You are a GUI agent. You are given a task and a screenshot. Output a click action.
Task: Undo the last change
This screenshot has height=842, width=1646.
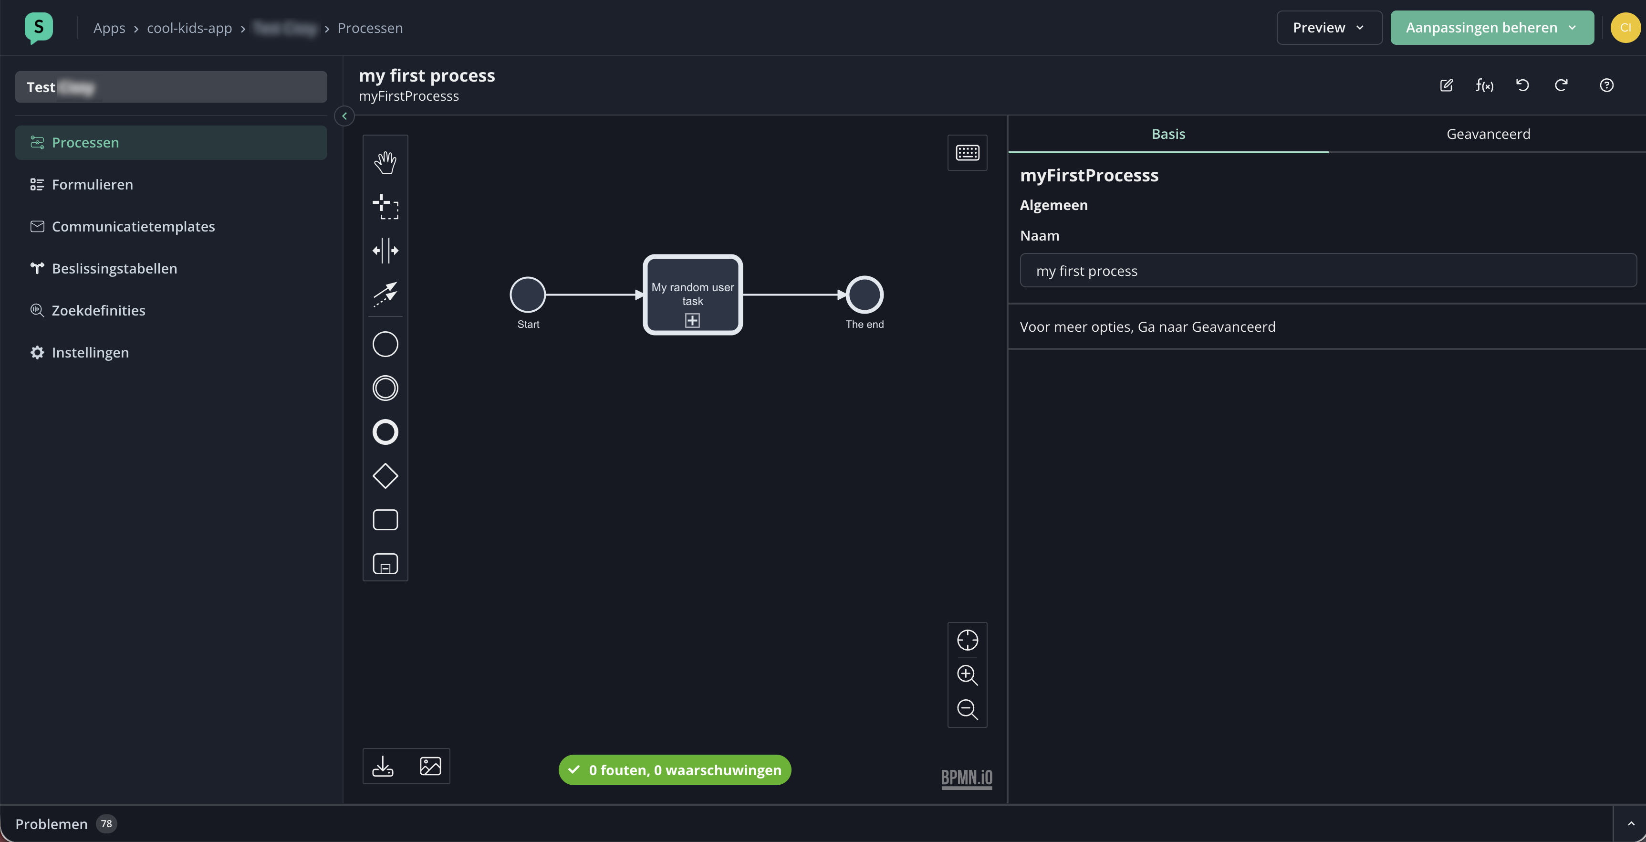[1523, 85]
